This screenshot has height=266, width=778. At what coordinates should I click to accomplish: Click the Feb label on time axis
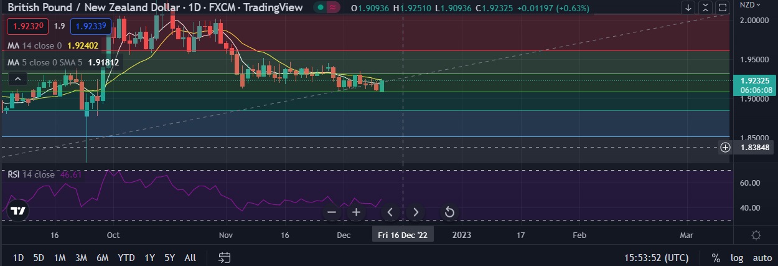579,235
